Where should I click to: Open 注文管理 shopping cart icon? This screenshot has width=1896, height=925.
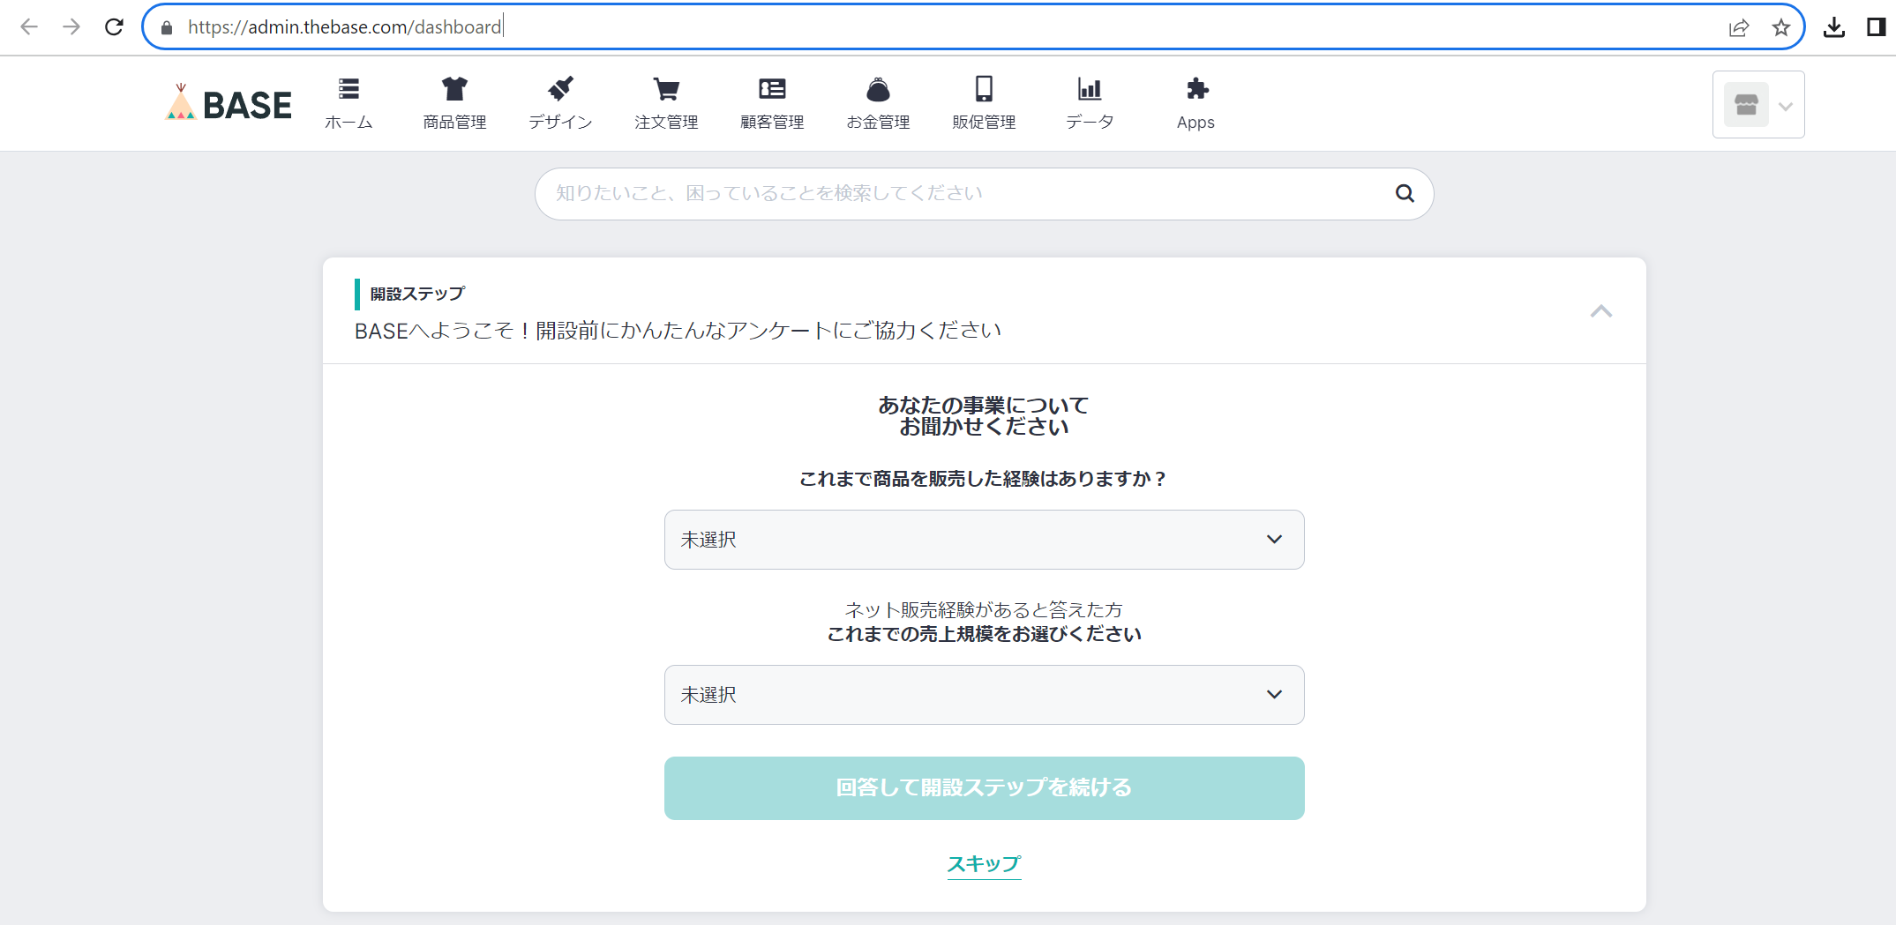pyautogui.click(x=666, y=89)
